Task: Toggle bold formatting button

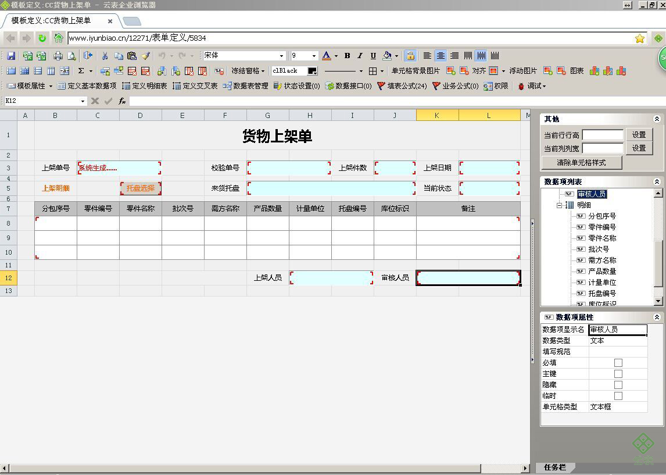Action: (x=347, y=56)
